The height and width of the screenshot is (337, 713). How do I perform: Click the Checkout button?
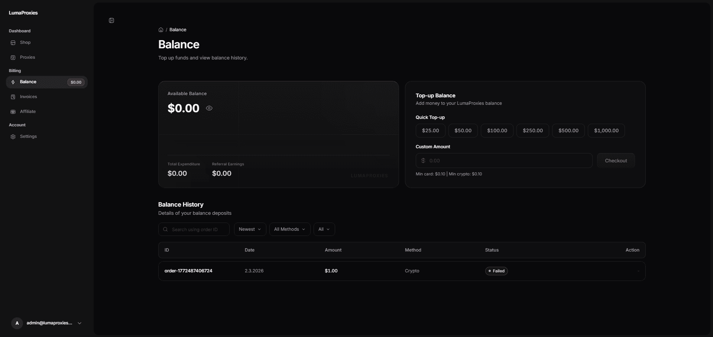615,160
